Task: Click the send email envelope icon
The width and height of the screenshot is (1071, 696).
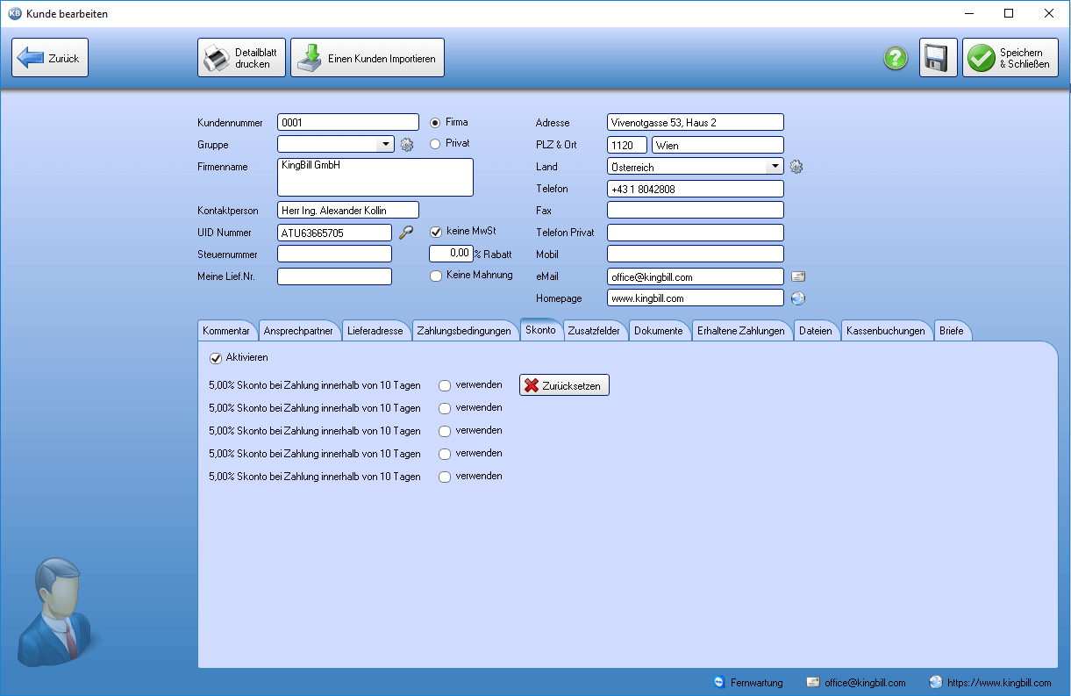Action: coord(797,276)
